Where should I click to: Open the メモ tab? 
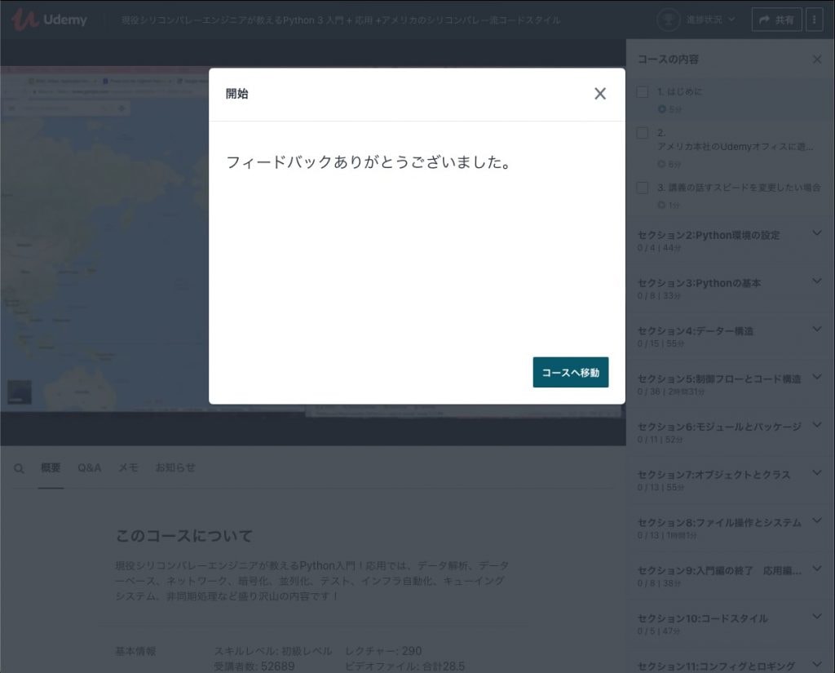128,468
